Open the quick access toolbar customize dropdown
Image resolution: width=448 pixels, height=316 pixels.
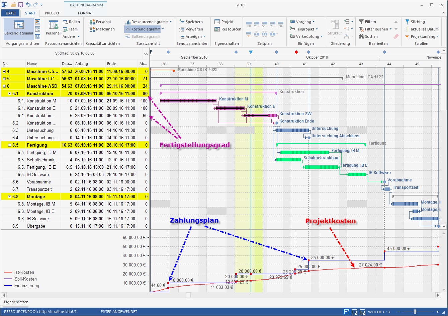click(41, 5)
